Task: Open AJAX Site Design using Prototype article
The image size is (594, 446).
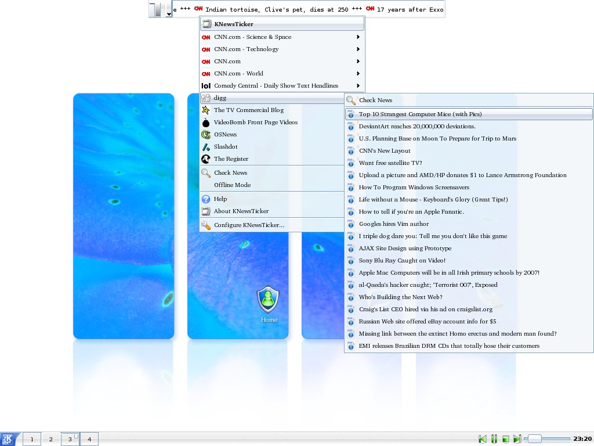Action: pos(469,248)
